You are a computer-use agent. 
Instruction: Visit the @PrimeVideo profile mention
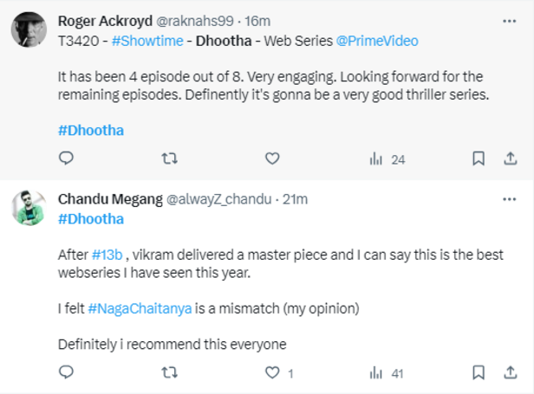point(376,41)
